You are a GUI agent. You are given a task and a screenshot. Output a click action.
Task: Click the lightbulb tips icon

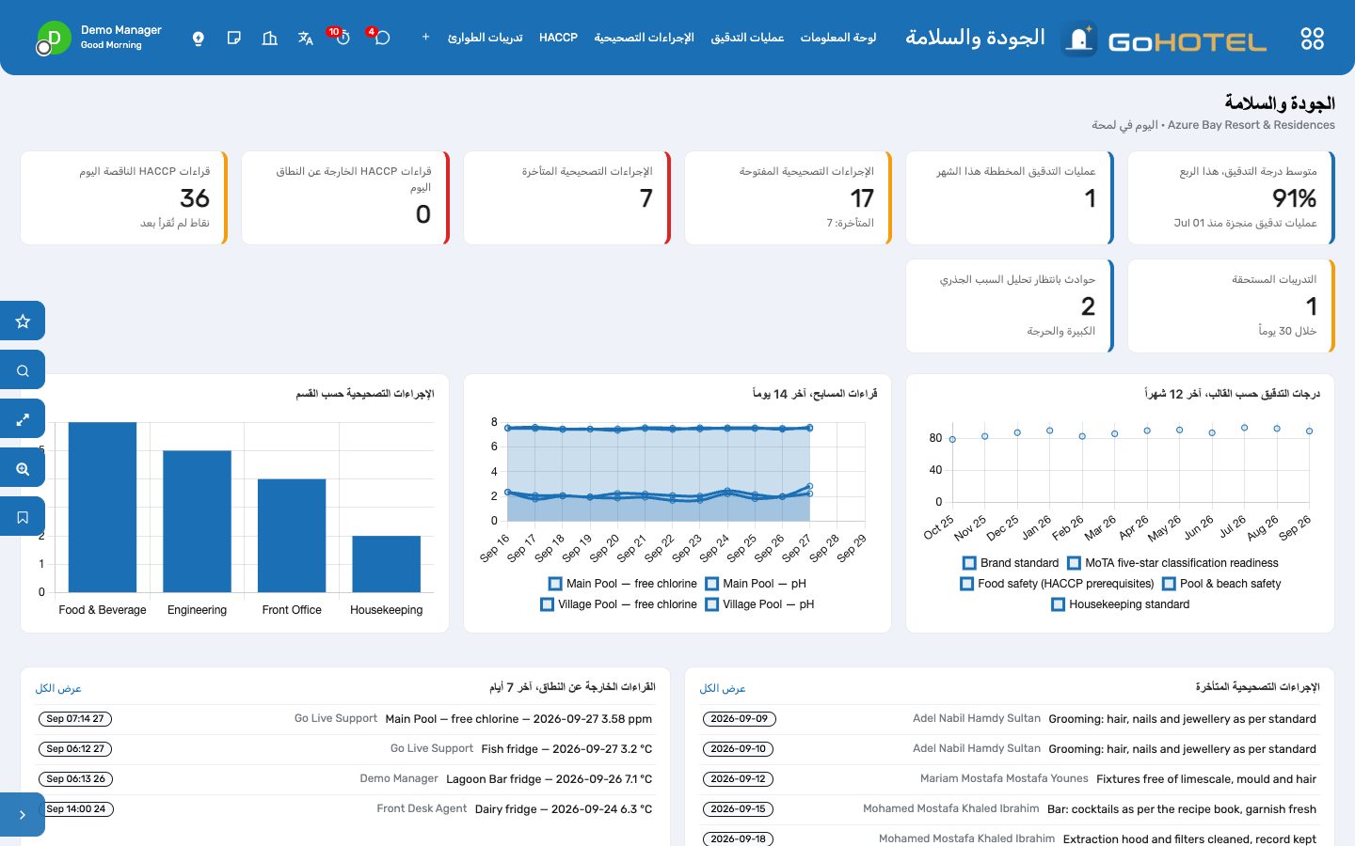199,38
